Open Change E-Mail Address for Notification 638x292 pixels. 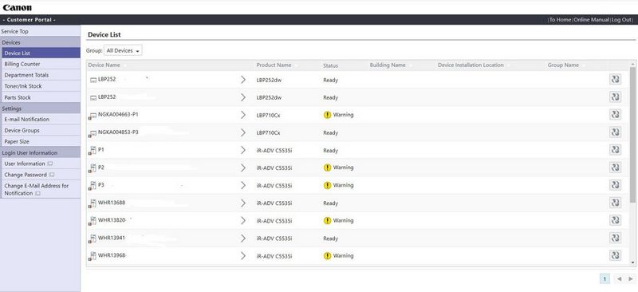click(x=36, y=189)
